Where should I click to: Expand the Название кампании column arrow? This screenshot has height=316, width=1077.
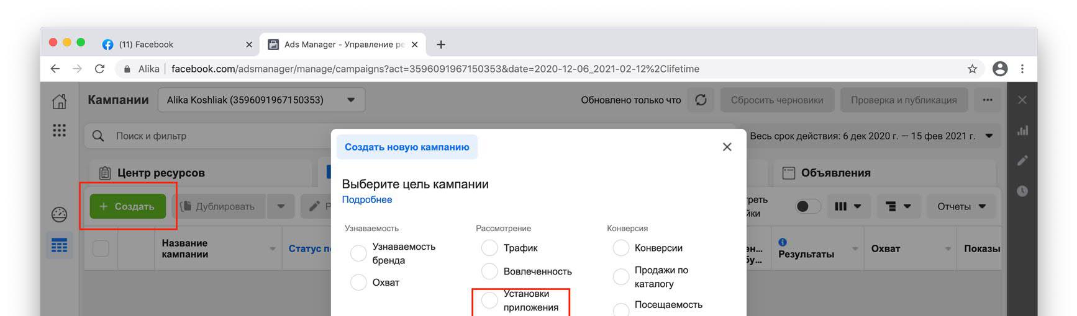click(272, 249)
